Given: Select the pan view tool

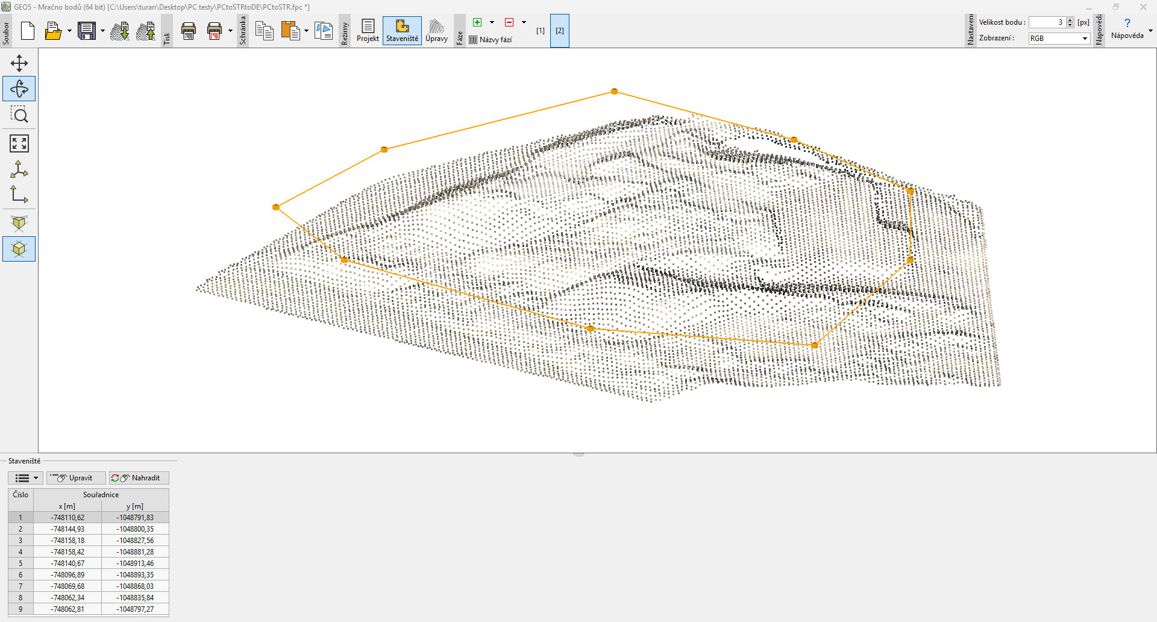Looking at the screenshot, I should [x=19, y=63].
